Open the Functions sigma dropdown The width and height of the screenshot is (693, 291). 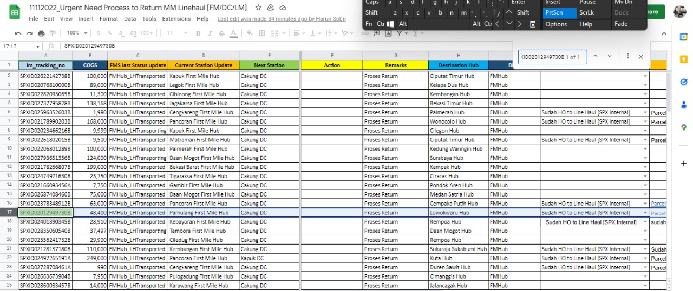coord(418,33)
